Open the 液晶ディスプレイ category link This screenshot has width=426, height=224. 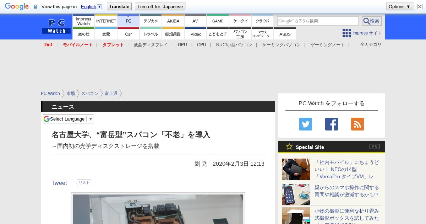[151, 45]
